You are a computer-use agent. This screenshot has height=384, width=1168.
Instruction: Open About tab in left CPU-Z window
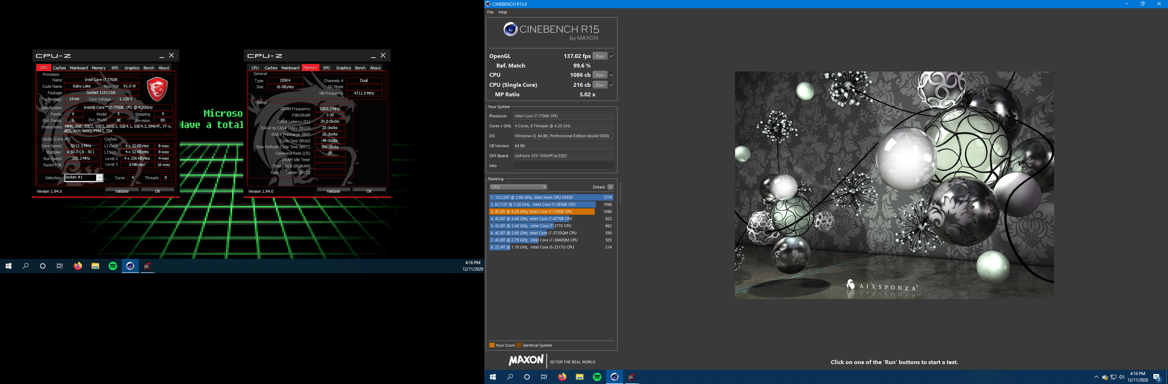pos(164,68)
